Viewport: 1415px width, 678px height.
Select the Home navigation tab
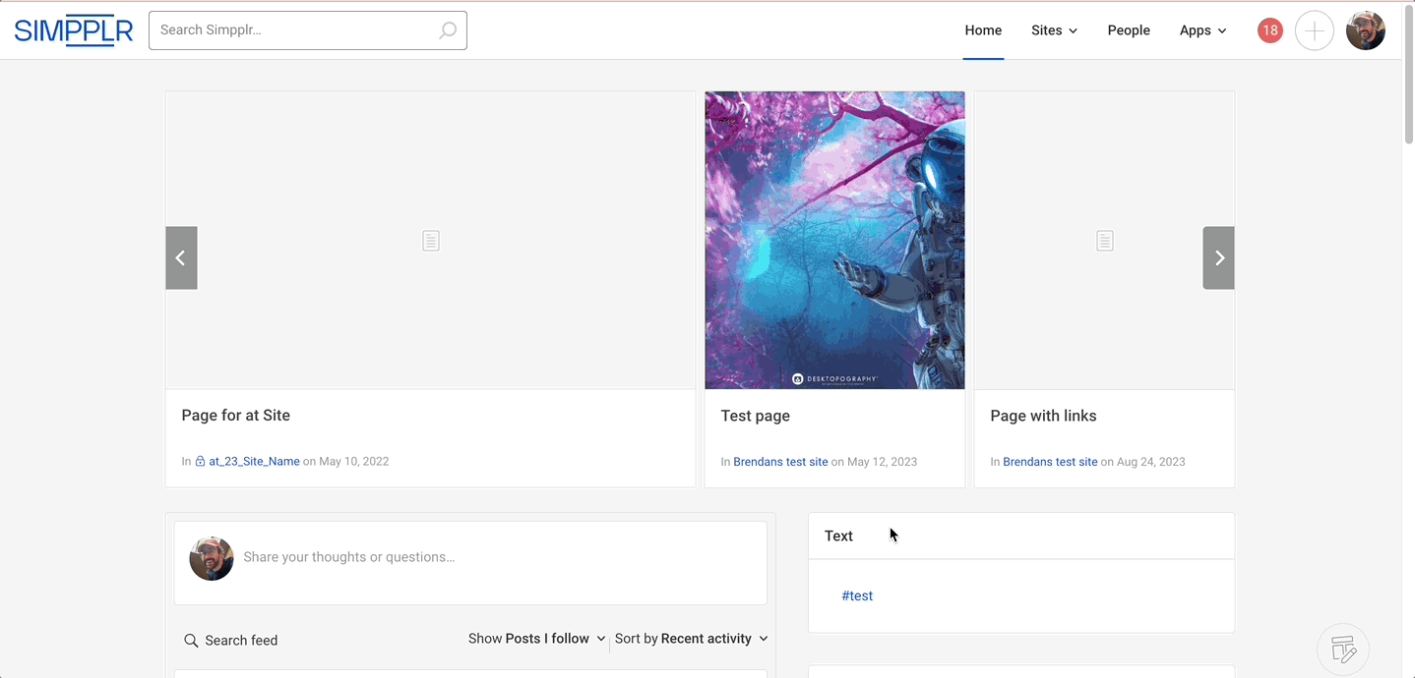coord(983,30)
